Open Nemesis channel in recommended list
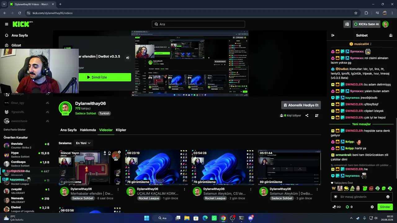Image resolution: width=397 pixels, height=223 pixels. point(26,200)
